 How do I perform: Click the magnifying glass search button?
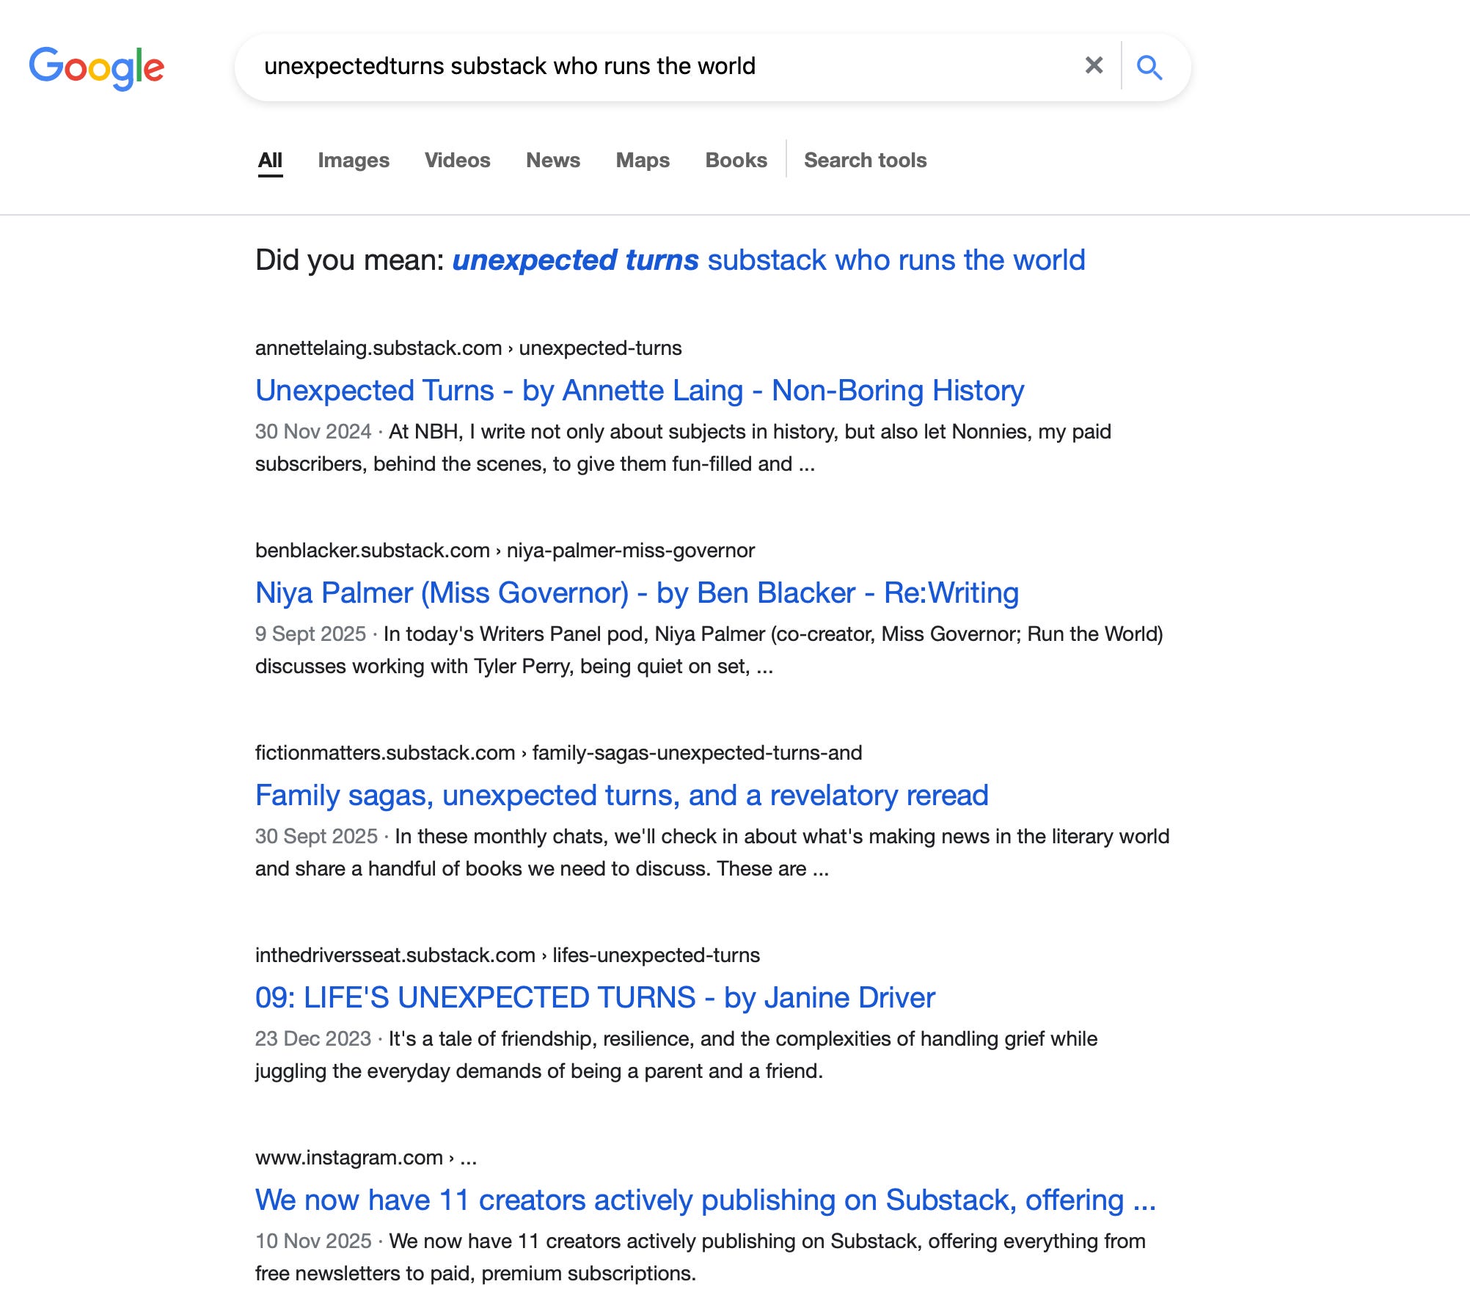[x=1149, y=67]
